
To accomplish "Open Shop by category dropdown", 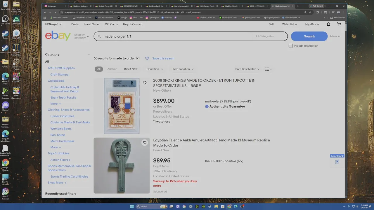I will click(82, 36).
